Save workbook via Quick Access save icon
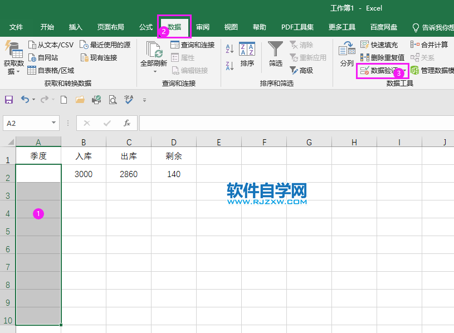454x333 pixels. [8, 99]
